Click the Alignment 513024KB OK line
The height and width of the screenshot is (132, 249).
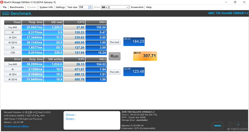pos(133,125)
